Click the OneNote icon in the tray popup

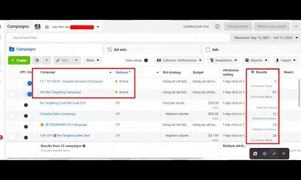[255, 153]
